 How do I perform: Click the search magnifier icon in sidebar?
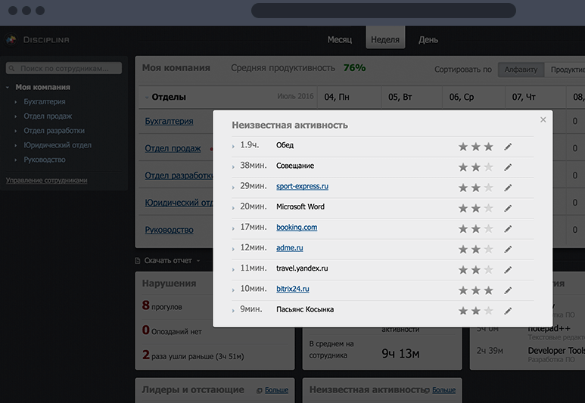pos(11,68)
